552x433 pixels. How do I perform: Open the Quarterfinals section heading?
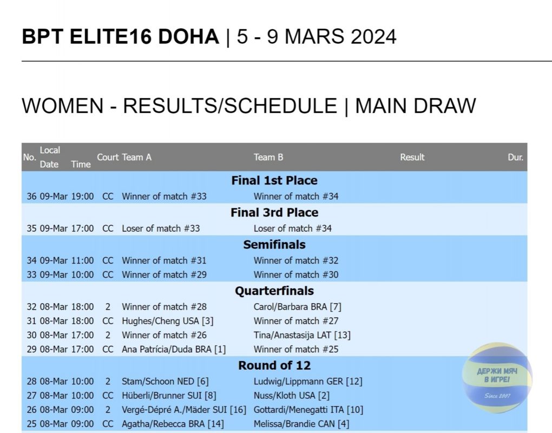274,291
